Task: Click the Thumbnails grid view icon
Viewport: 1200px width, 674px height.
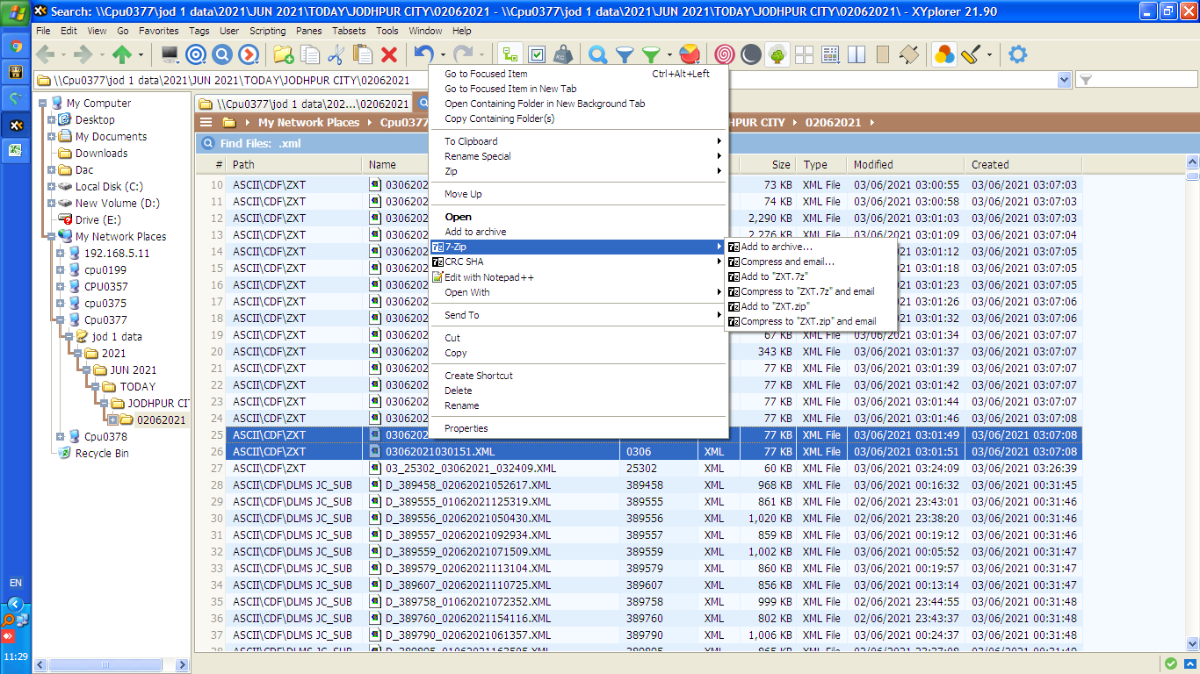Action: point(804,55)
